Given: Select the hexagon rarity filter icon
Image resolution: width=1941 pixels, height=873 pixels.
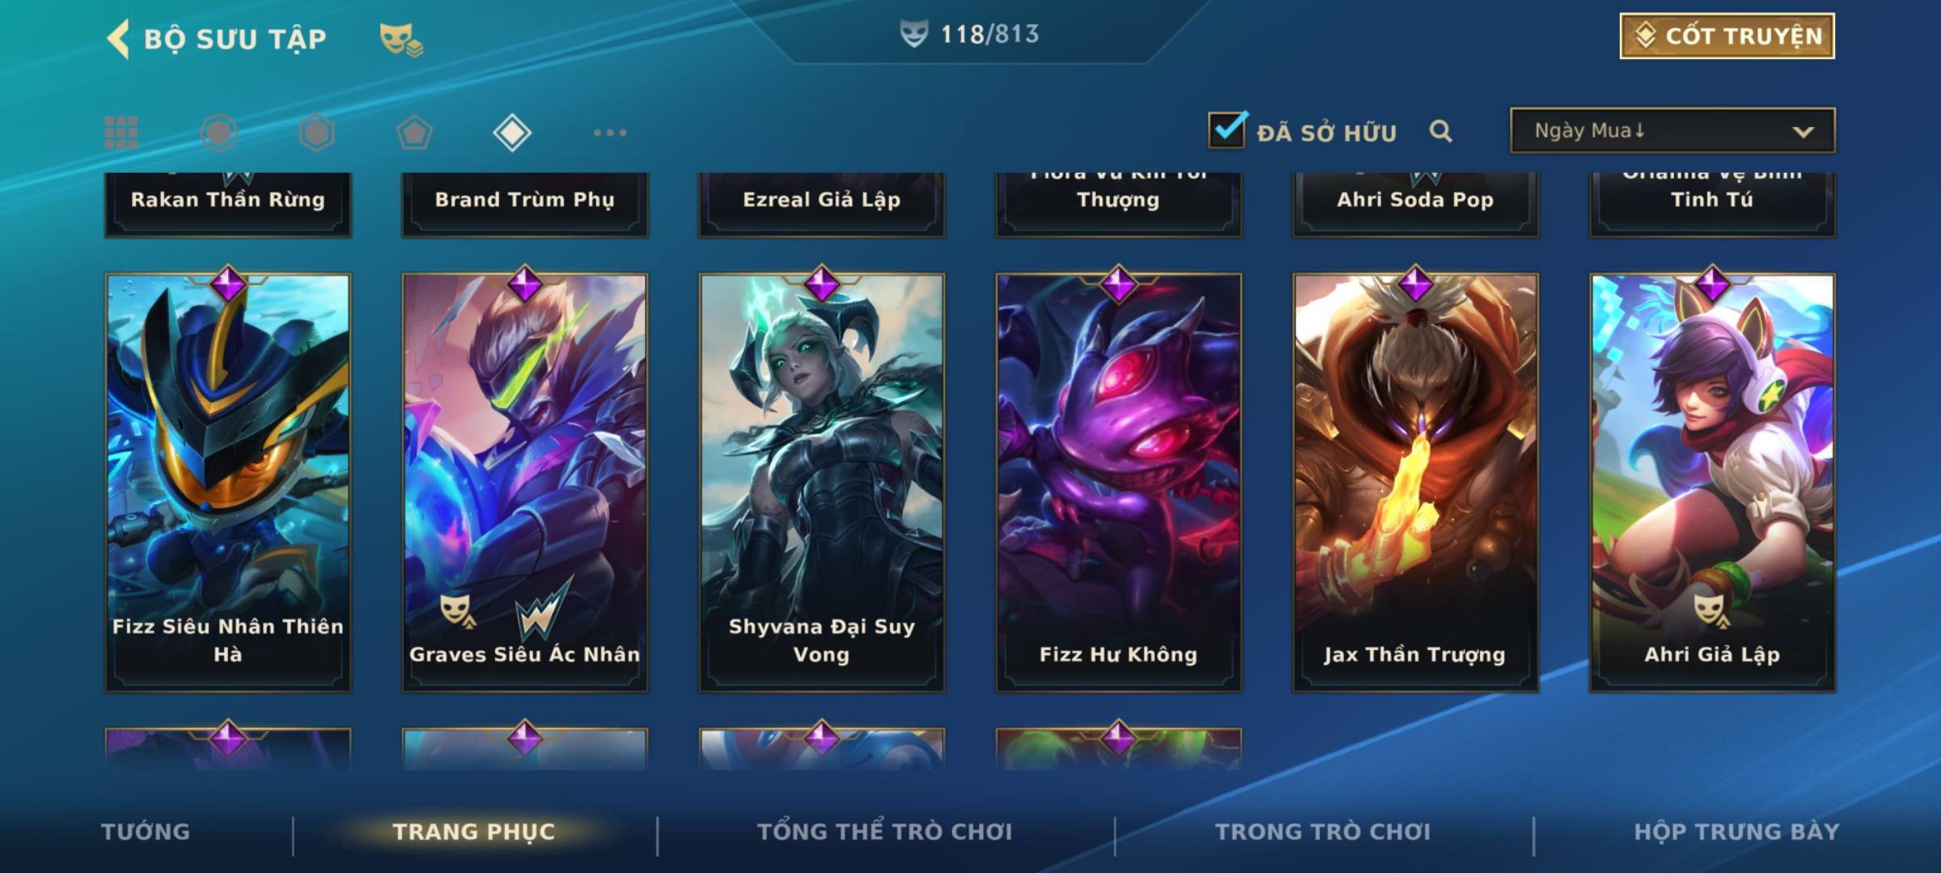Looking at the screenshot, I should [316, 133].
